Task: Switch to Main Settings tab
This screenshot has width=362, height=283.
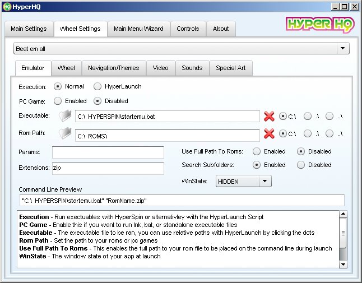Action: [29, 29]
